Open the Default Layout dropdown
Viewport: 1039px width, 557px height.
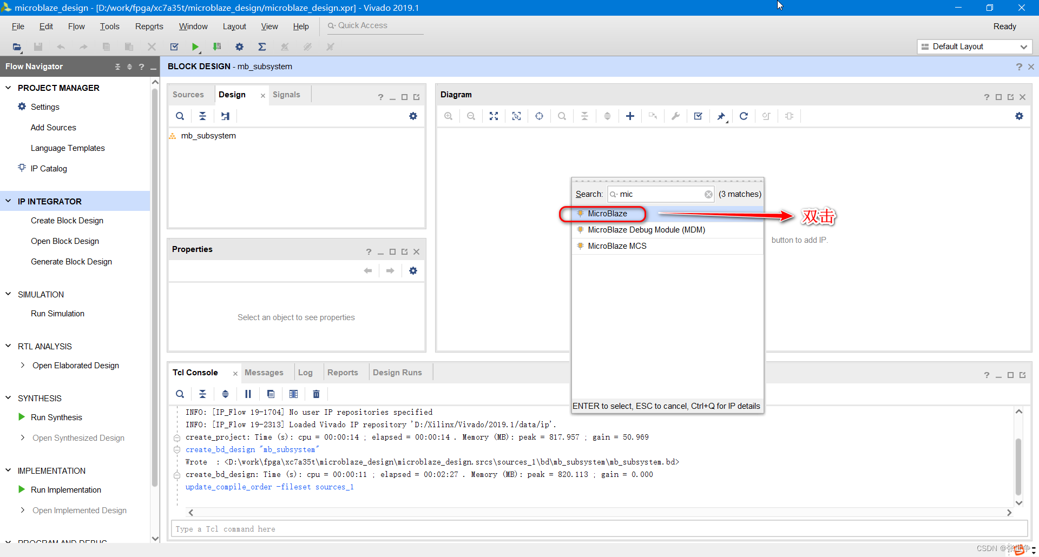coord(975,47)
